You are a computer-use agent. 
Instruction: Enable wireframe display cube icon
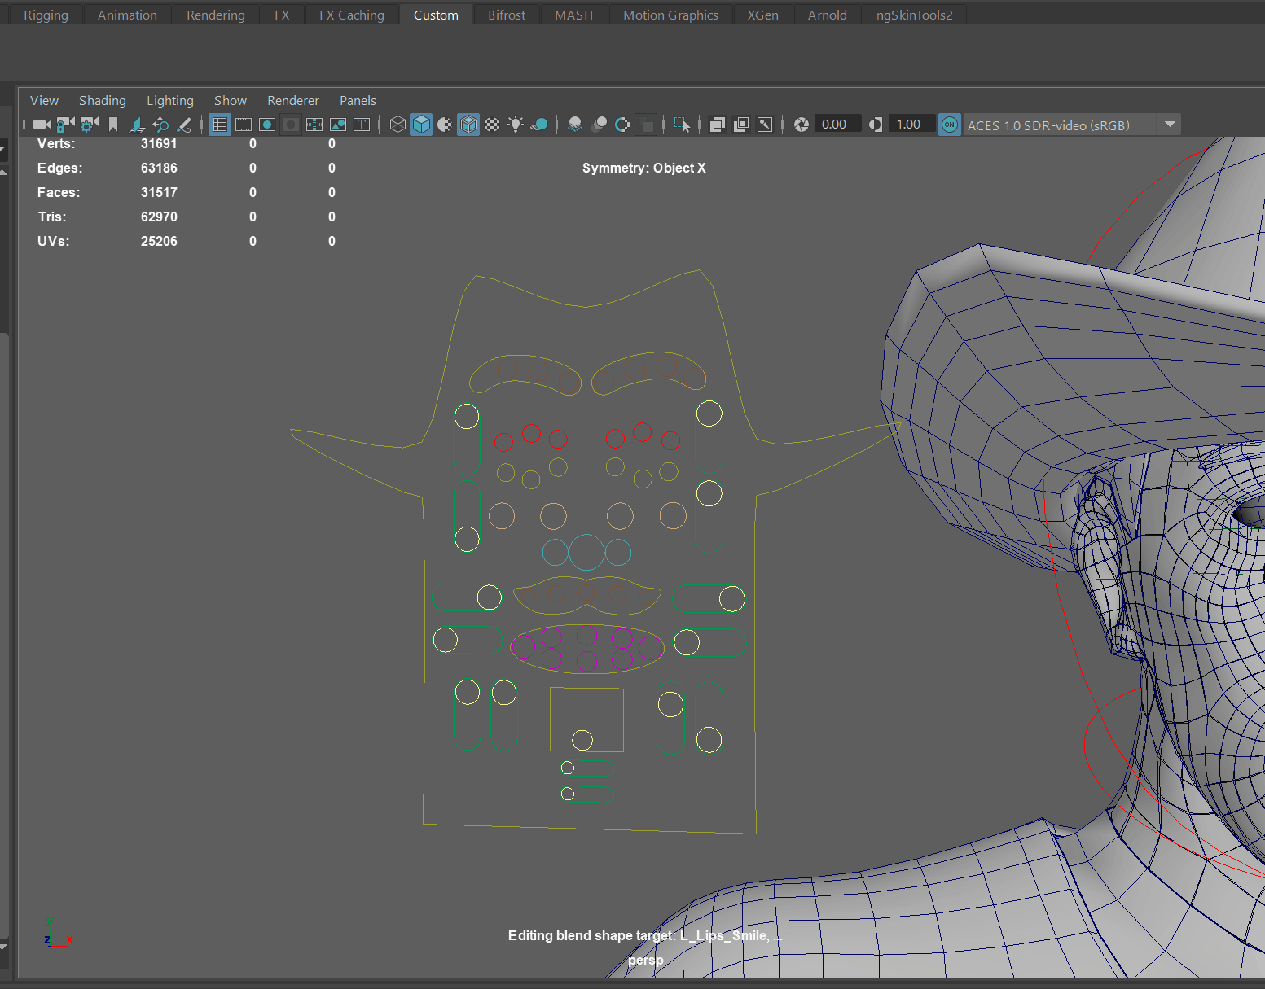(398, 125)
